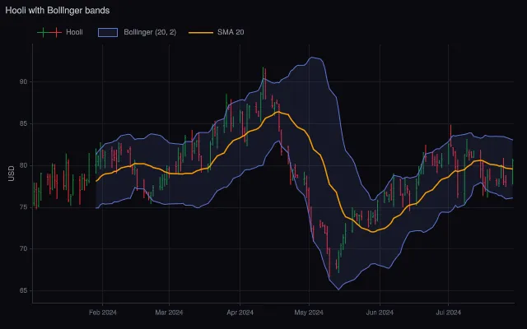The width and height of the screenshot is (527, 329).
Task: Click the Mar 2024 x-axis label
Action: tap(169, 313)
